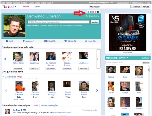Dismiss suggested friend DJ Raphael Mendes
The image size is (152, 116).
pos(55,53)
